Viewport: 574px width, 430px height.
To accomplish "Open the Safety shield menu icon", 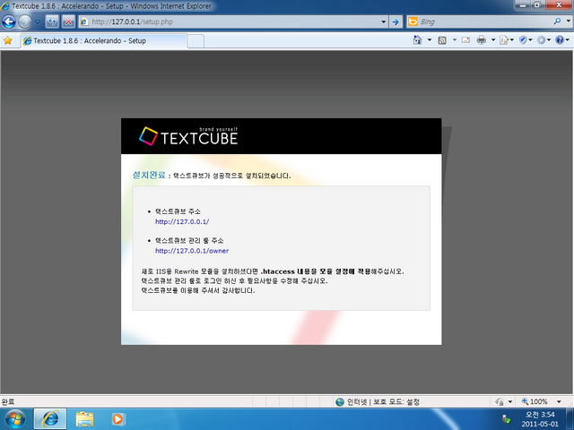I will (x=526, y=39).
